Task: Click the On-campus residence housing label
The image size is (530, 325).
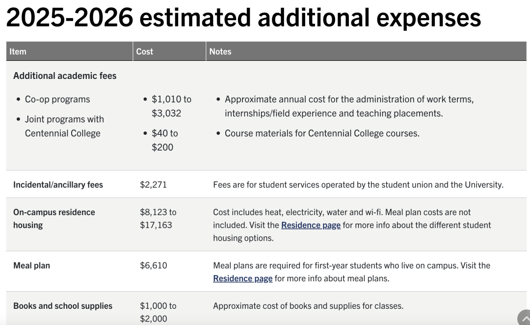Action: pyautogui.click(x=54, y=218)
